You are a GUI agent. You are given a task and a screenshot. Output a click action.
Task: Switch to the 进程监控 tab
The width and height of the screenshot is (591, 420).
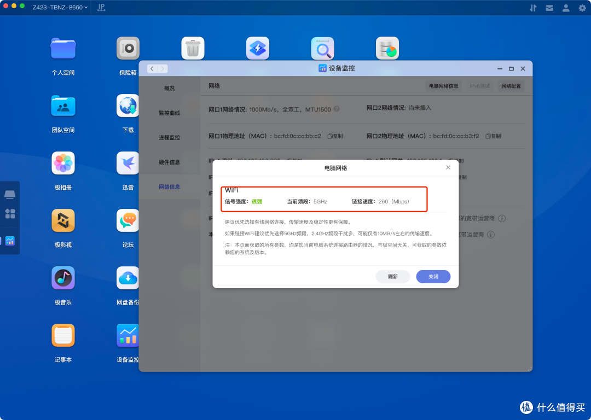point(169,137)
